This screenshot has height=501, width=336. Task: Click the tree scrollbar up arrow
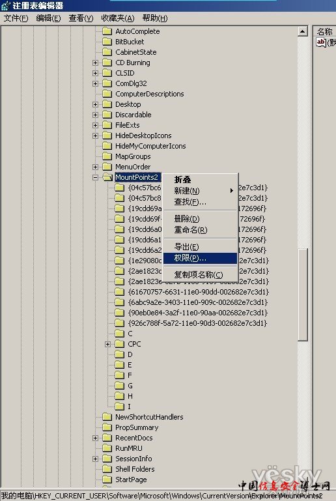coord(302,31)
